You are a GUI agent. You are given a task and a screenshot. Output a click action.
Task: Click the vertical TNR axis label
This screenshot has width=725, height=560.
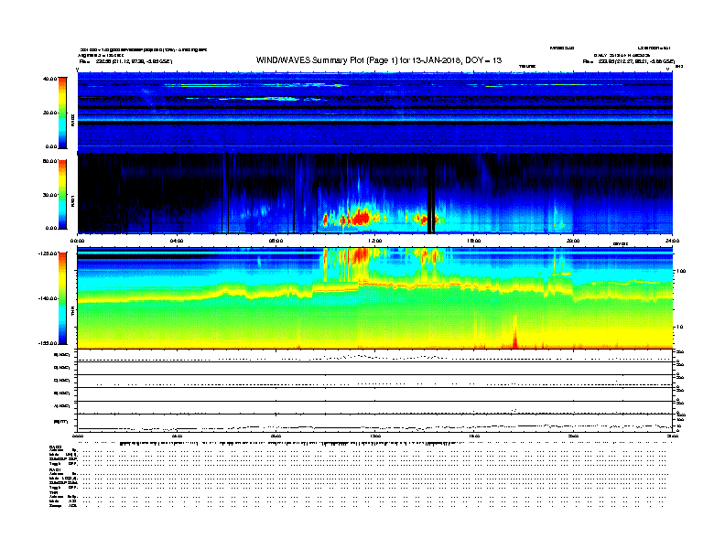[x=72, y=310]
